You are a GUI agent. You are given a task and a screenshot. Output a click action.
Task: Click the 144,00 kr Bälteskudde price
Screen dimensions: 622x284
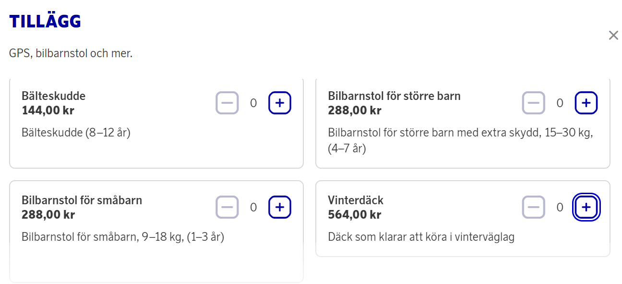click(48, 111)
